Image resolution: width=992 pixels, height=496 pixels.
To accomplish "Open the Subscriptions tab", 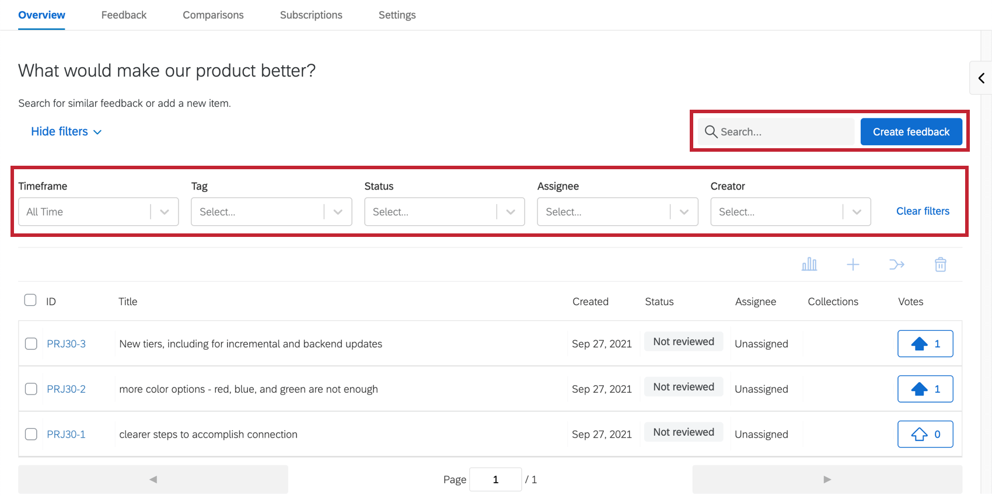I will coord(311,15).
